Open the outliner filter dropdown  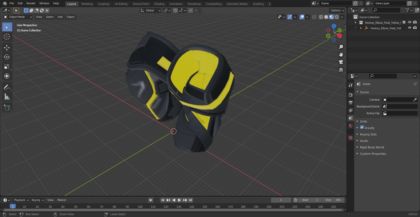click(x=409, y=10)
